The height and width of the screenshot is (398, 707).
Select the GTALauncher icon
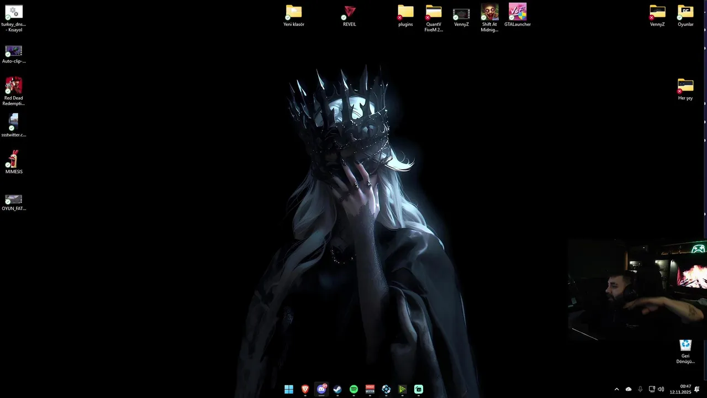[x=518, y=15]
